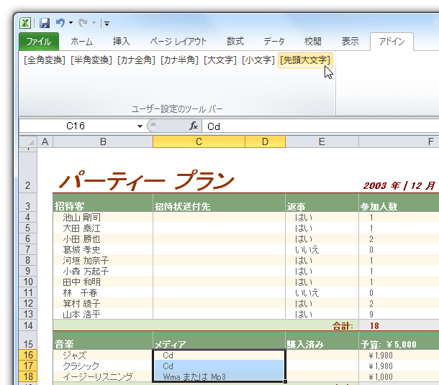439x385 pixels.
Task: Click the [カナ全角] button
Action: pos(136,60)
